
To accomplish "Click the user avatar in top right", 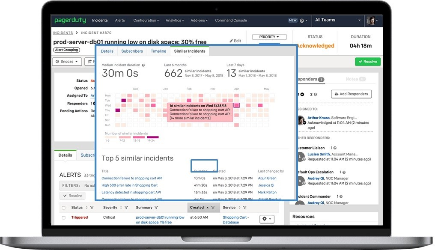I will click(370, 20).
